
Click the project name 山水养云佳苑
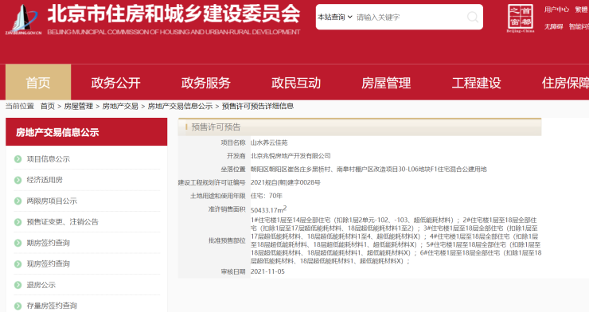tap(269, 142)
